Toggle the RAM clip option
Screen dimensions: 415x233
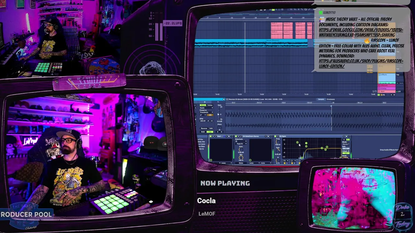coord(203,132)
